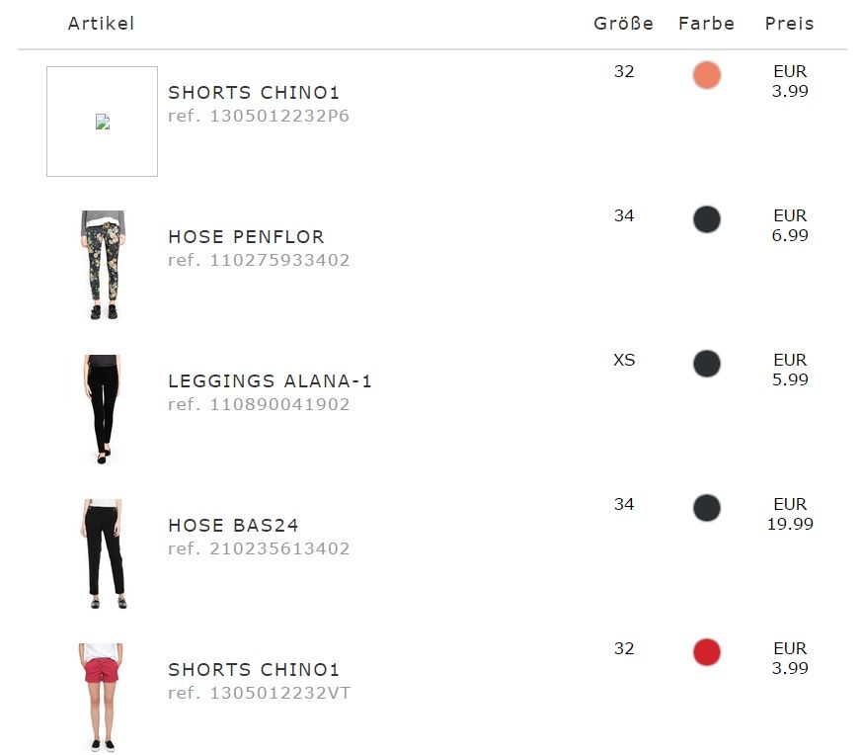Select the black color swatch for HOSE PENFLOR

tap(707, 219)
